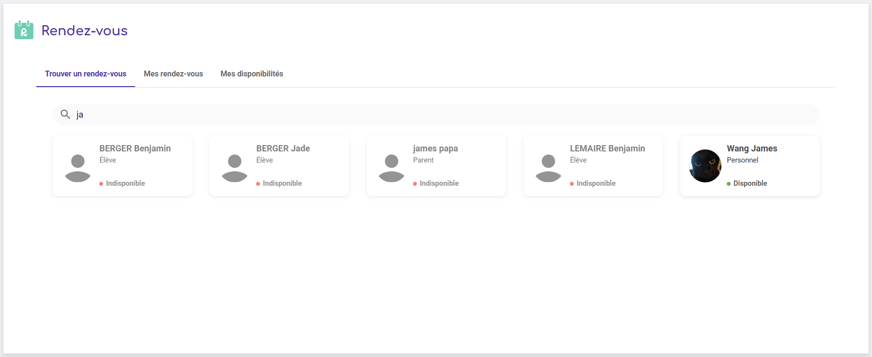The image size is (872, 357).
Task: Select the BERGER Jade name
Action: pos(283,149)
